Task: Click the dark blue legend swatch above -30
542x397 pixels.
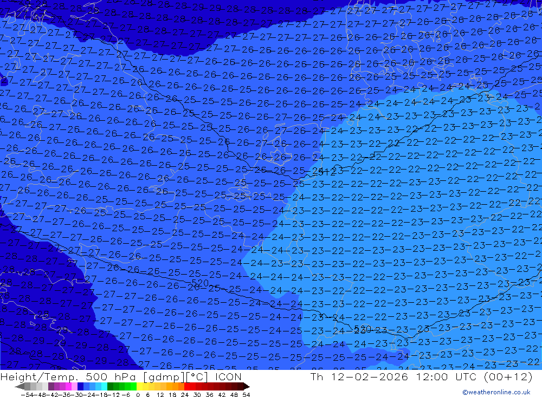Action: tap(80, 386)
